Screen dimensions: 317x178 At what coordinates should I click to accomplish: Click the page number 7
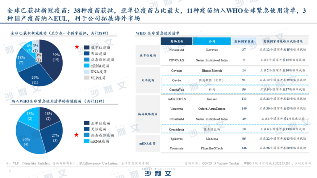(x=10, y=172)
